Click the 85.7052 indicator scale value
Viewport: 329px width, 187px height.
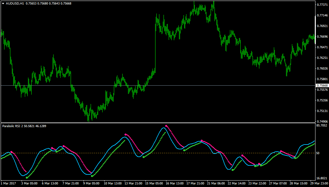pyautogui.click(x=322, y=126)
